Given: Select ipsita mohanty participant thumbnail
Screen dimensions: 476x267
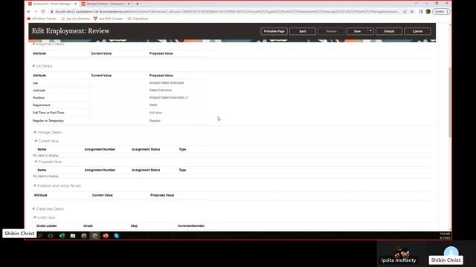Looking at the screenshot, I should 402,254.
